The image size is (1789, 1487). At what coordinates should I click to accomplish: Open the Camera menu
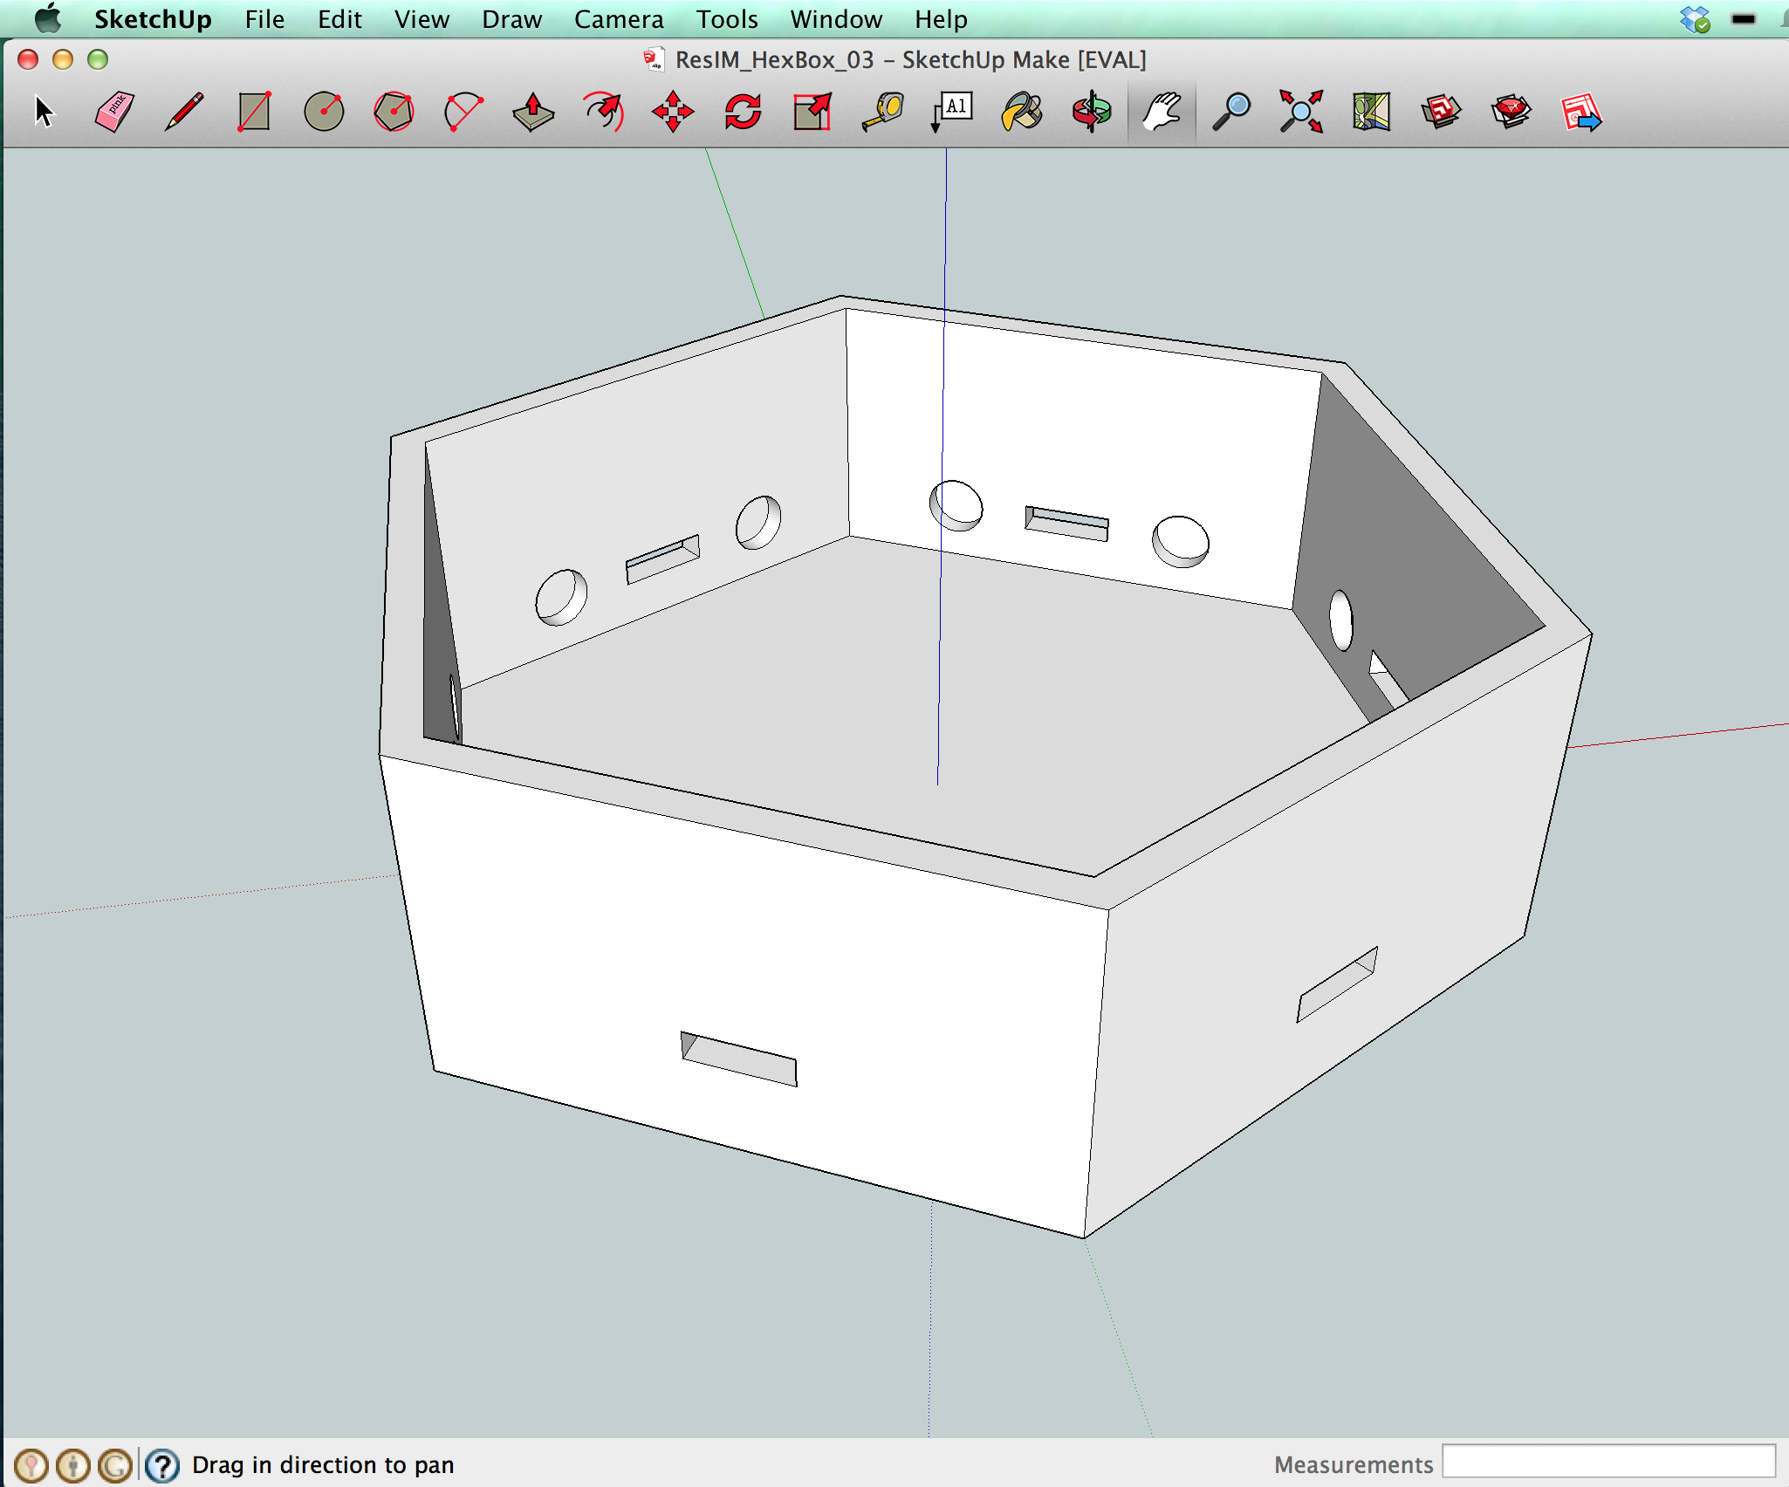click(618, 19)
